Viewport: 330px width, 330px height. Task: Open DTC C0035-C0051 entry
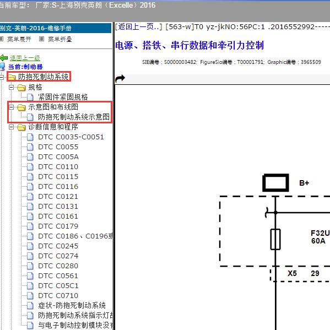(x=71, y=137)
